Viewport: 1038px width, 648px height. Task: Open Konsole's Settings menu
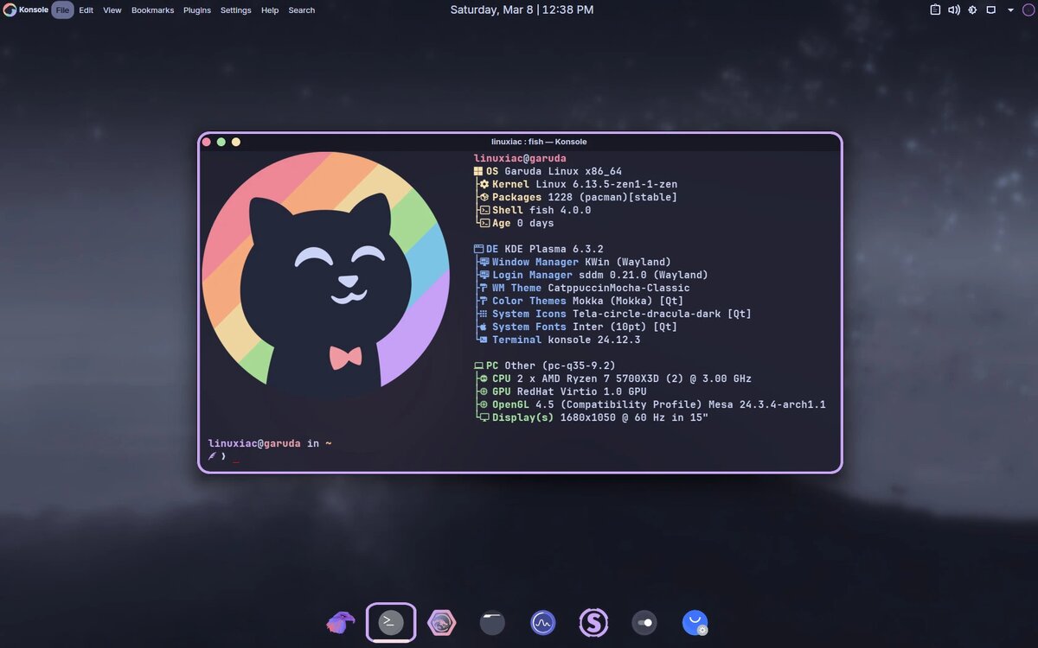(235, 10)
